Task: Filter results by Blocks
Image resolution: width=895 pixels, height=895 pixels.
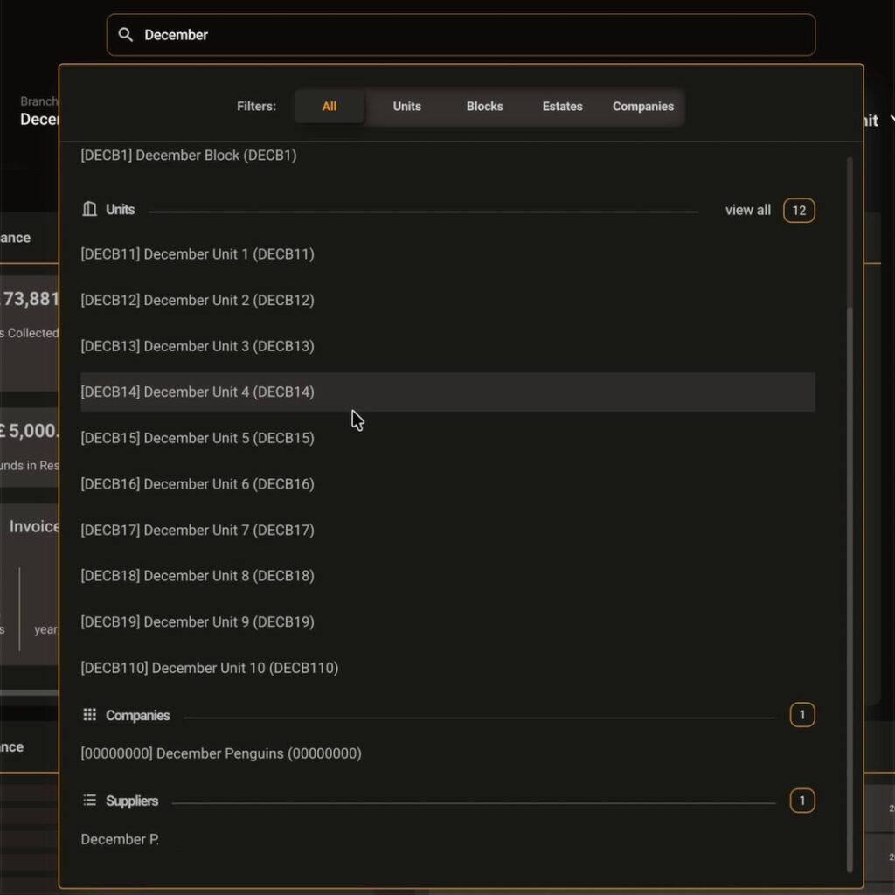Action: [x=484, y=107]
